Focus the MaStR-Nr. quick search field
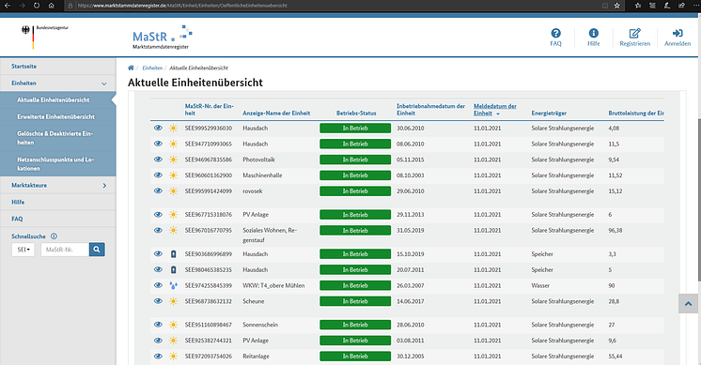This screenshot has height=365, width=701. (65, 250)
